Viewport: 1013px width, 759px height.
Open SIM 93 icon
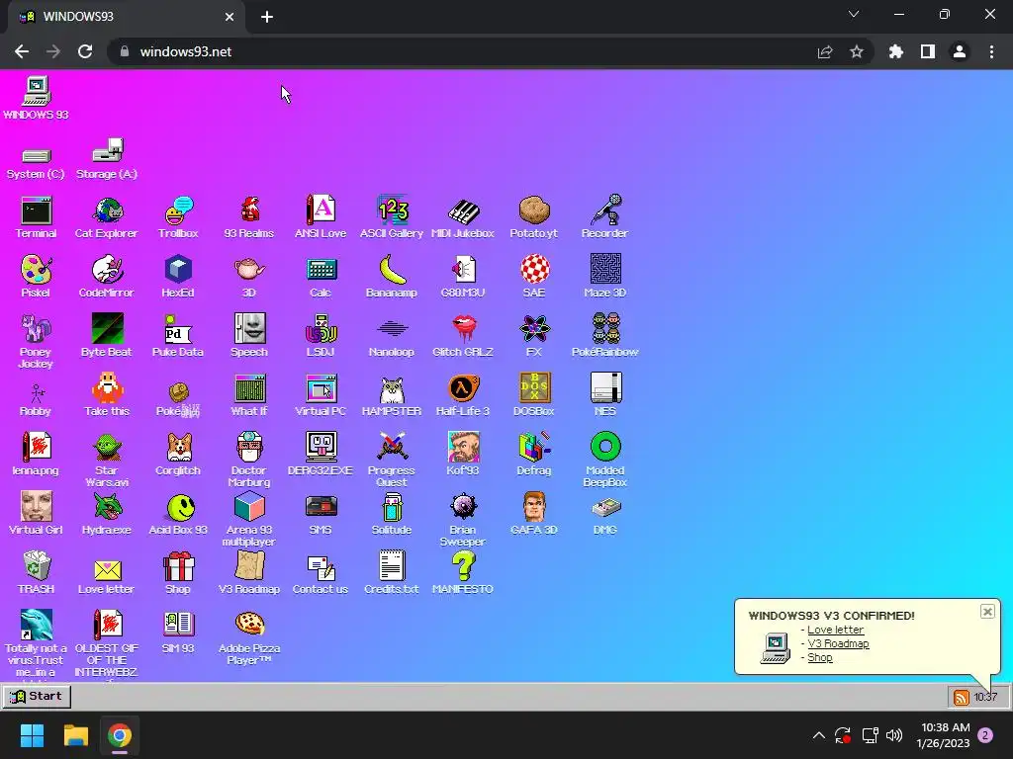[178, 633]
